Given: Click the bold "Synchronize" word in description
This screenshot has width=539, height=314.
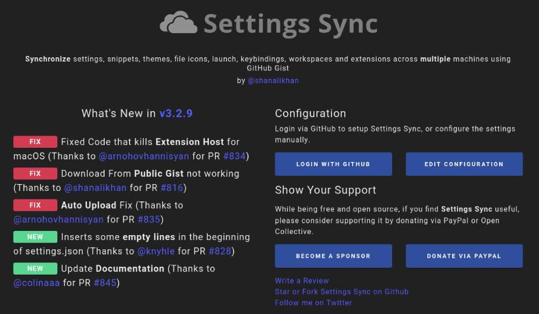Looking at the screenshot, I should (x=48, y=59).
